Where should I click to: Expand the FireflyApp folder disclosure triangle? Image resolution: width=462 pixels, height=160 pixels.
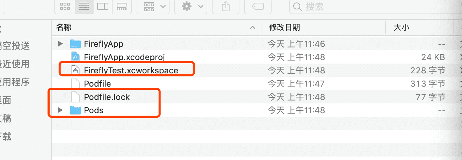tap(60, 44)
